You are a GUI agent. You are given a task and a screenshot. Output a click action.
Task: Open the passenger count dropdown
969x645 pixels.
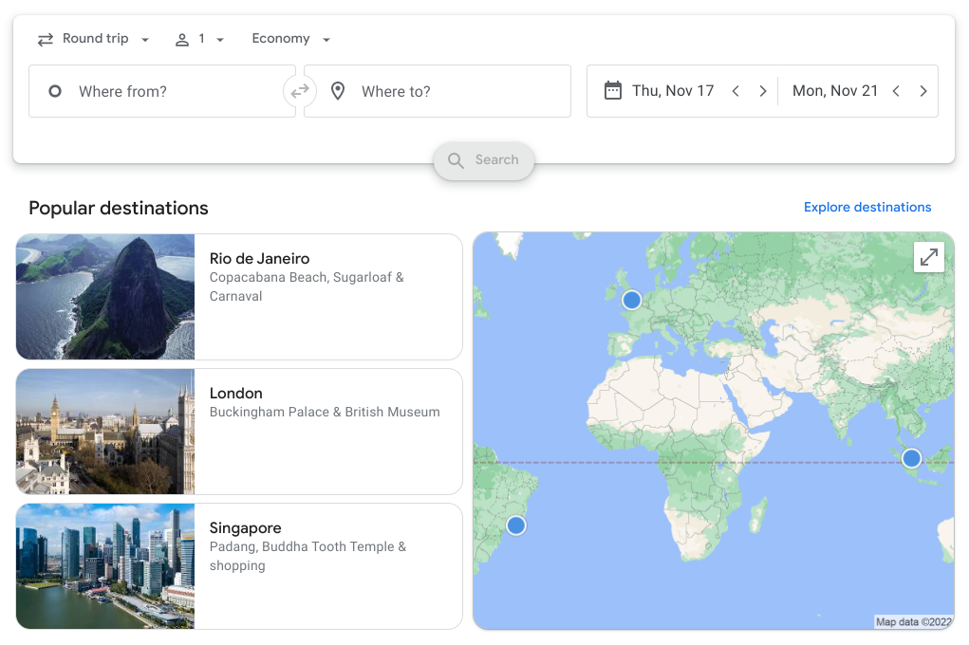[x=199, y=39]
